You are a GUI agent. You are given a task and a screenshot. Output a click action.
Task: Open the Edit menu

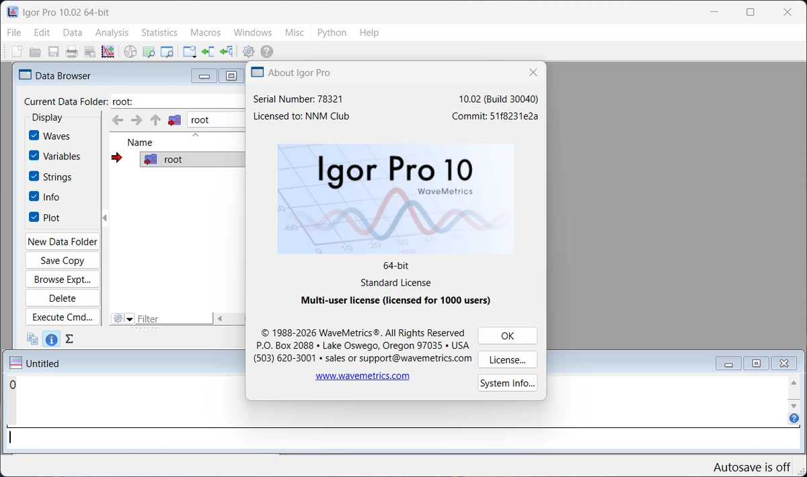[42, 32]
